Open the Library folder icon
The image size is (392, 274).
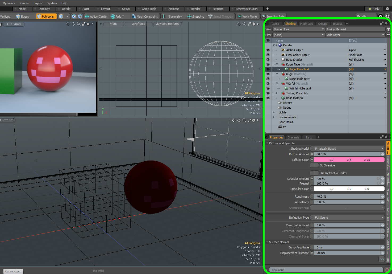(280, 103)
